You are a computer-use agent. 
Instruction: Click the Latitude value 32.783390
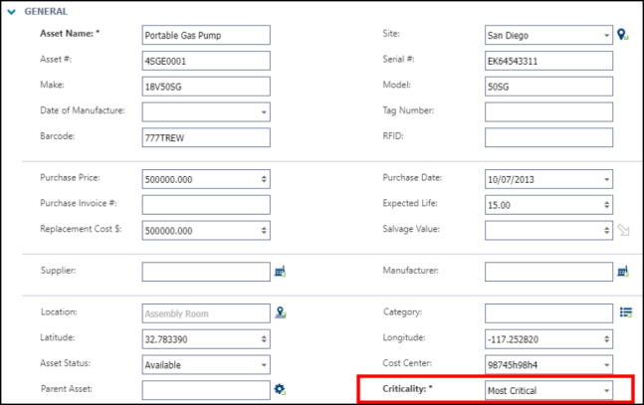166,339
